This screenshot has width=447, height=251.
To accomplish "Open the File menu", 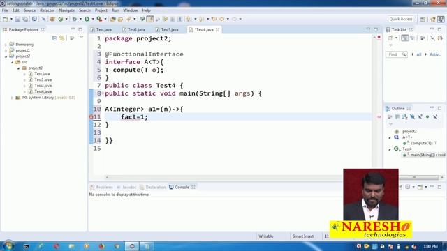I will (5, 10).
